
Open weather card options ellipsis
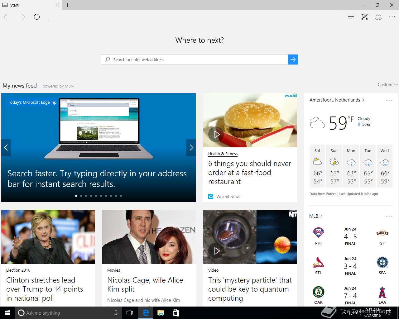(x=389, y=100)
